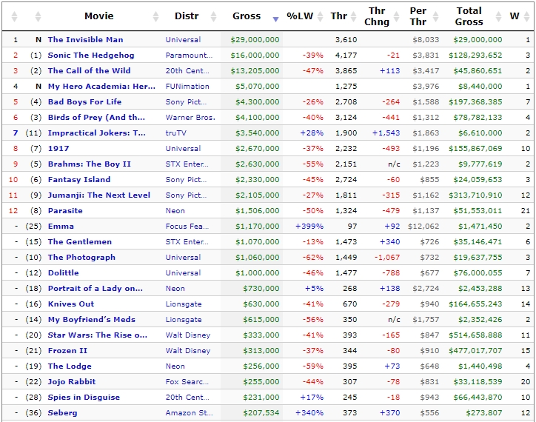
Task: Open the Parasite movie link
Action: pyautogui.click(x=65, y=211)
